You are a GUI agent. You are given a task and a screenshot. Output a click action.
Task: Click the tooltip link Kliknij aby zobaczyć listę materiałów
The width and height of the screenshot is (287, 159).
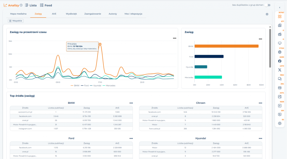pos(82,49)
